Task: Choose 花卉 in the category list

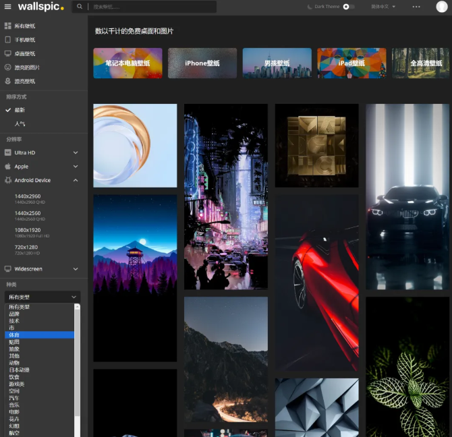Action: coord(40,419)
